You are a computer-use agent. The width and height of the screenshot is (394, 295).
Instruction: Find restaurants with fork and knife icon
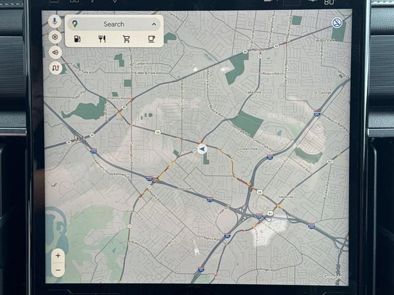click(x=102, y=39)
